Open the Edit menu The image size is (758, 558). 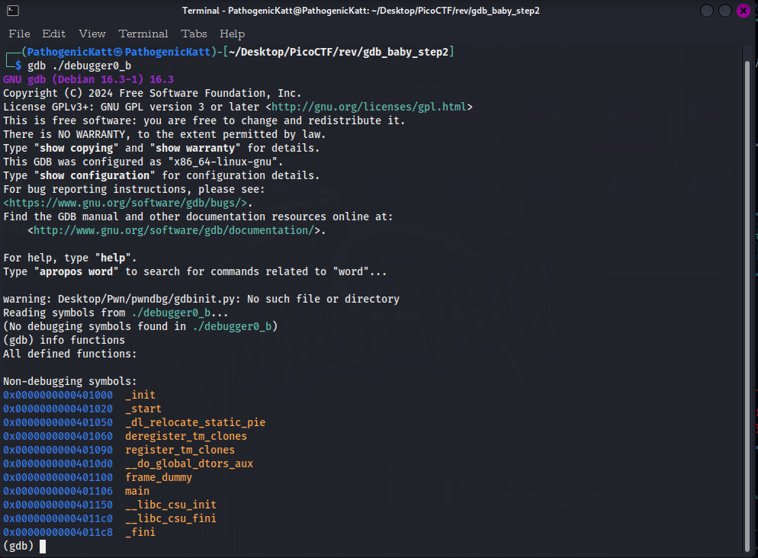pos(53,34)
